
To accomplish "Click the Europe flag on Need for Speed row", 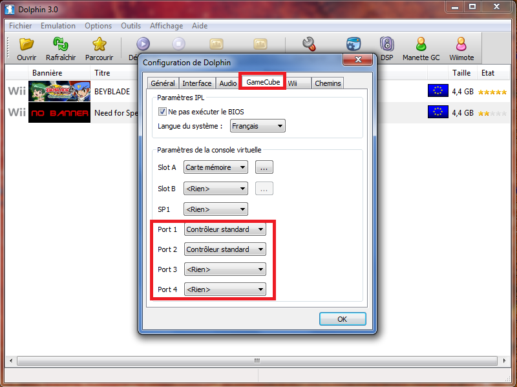I will 438,112.
